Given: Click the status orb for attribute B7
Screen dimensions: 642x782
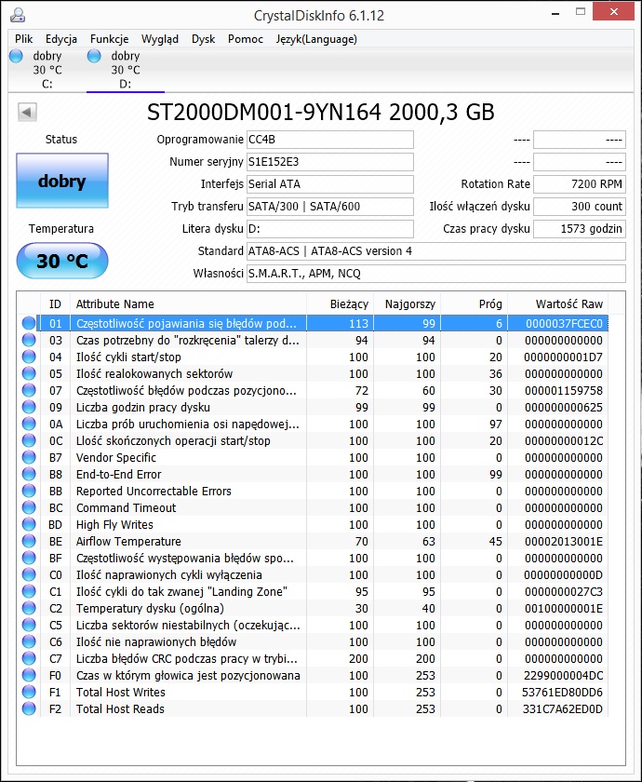Looking at the screenshot, I should coord(29,457).
